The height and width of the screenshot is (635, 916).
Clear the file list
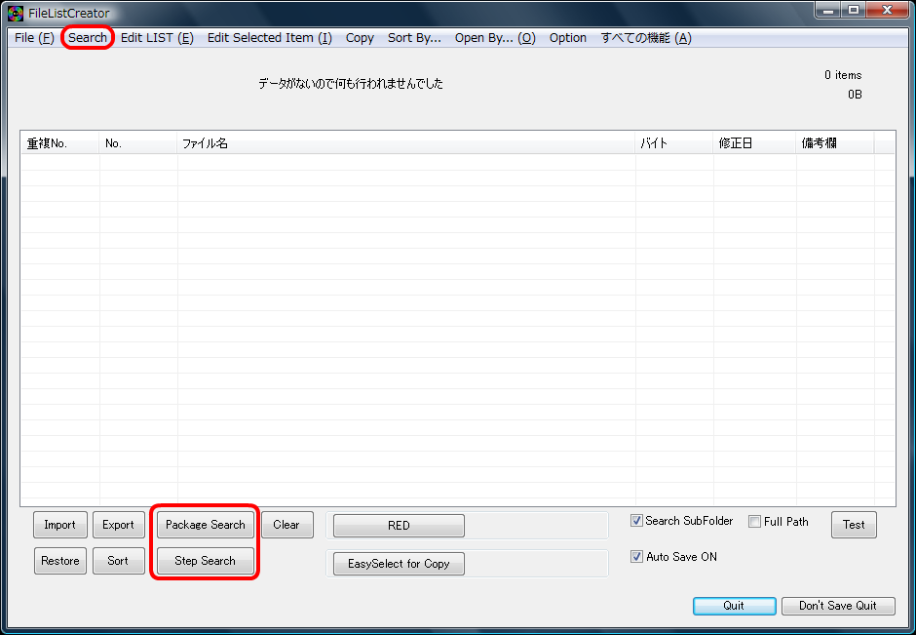coord(286,524)
